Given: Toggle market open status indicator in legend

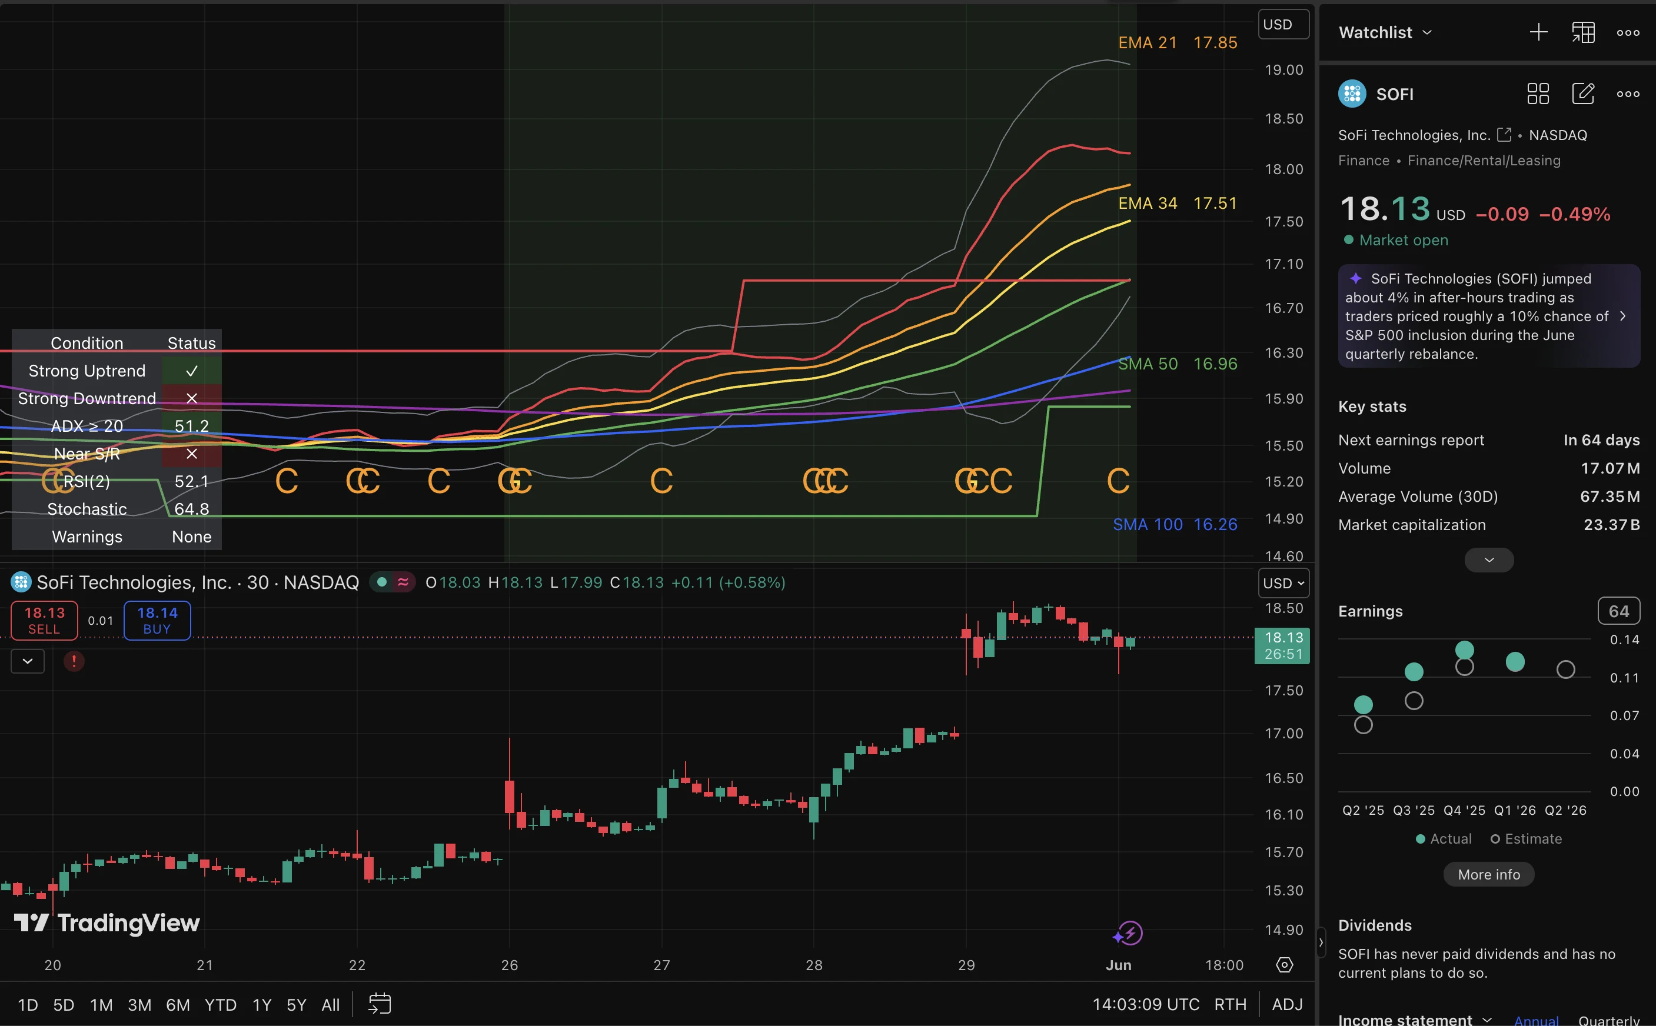Looking at the screenshot, I should [x=381, y=582].
